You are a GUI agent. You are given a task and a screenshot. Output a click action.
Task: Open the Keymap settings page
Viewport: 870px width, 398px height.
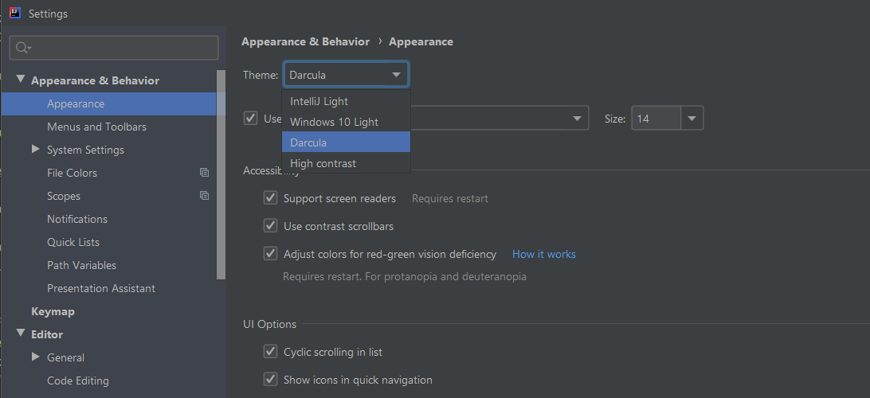click(53, 311)
